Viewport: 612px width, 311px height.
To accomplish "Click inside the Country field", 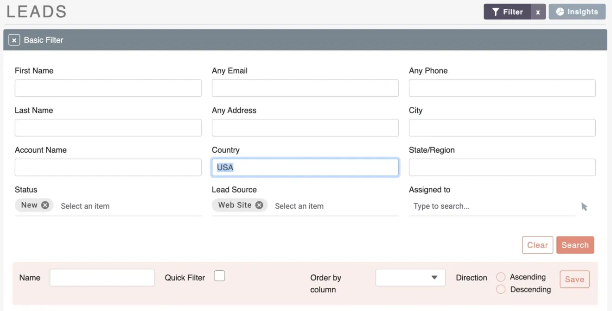I will point(305,167).
